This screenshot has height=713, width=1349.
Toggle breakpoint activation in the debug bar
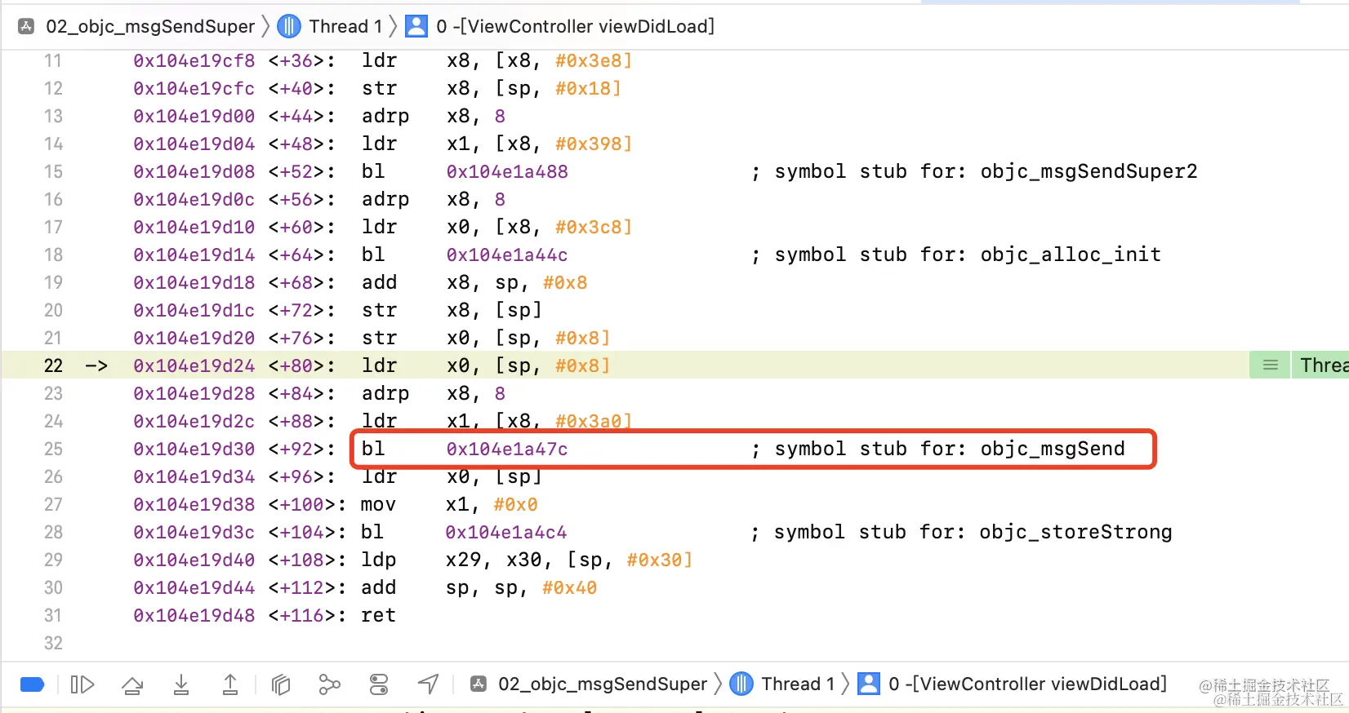[x=32, y=684]
